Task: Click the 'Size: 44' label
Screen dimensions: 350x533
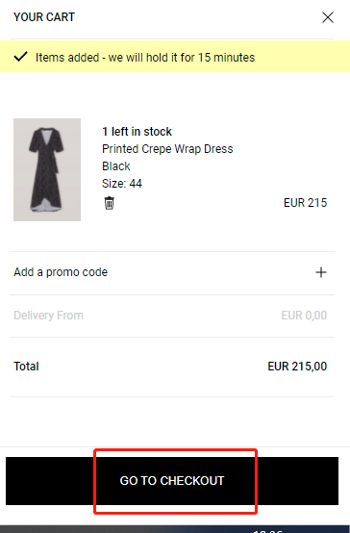Action: coord(122,184)
